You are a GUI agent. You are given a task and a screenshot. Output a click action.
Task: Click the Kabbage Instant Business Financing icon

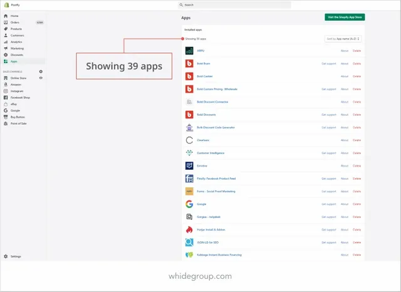[x=189, y=255]
